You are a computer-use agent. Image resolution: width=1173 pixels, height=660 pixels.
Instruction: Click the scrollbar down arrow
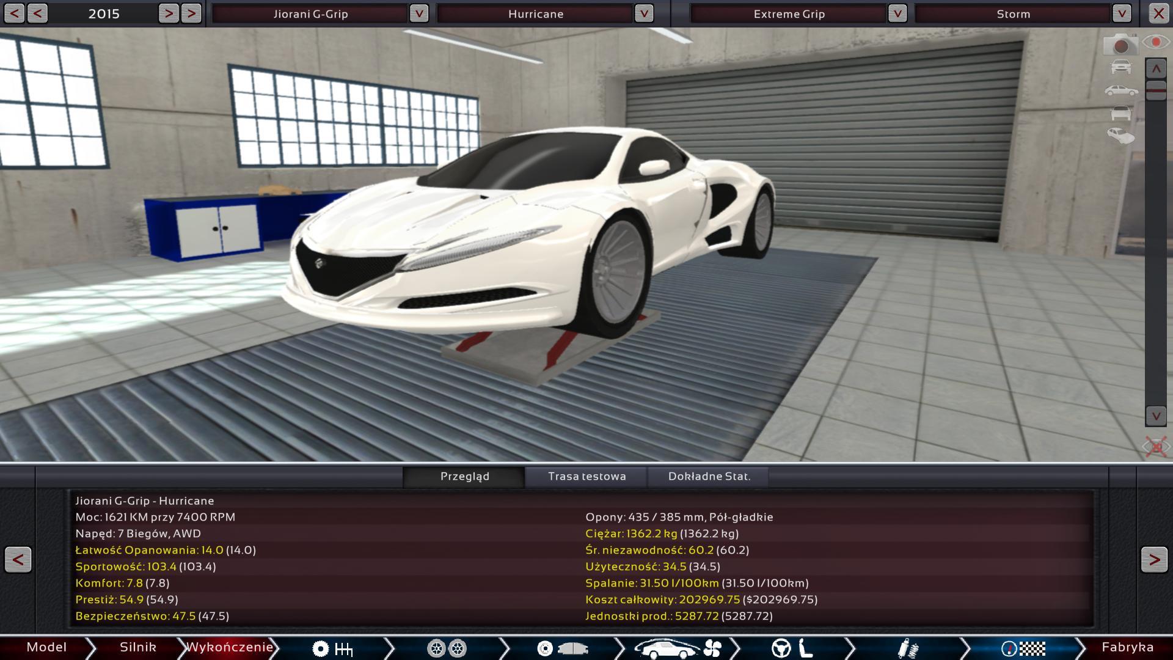tap(1156, 416)
